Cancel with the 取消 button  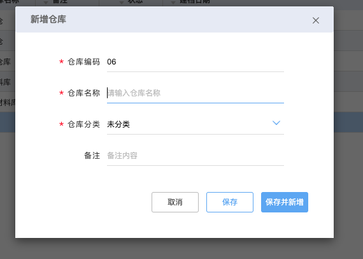(x=175, y=202)
